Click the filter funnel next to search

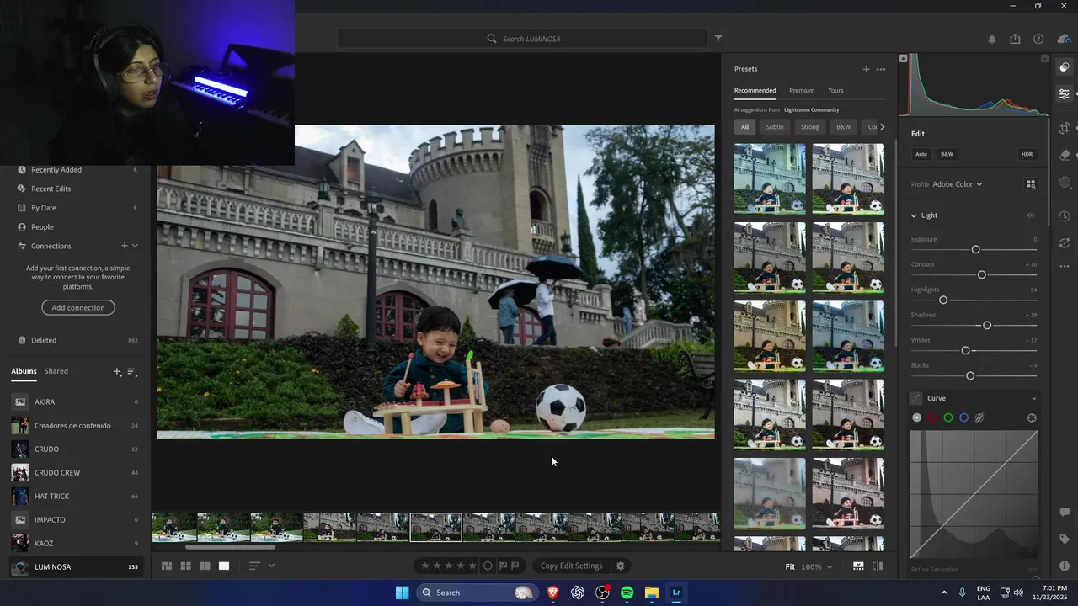click(x=718, y=39)
